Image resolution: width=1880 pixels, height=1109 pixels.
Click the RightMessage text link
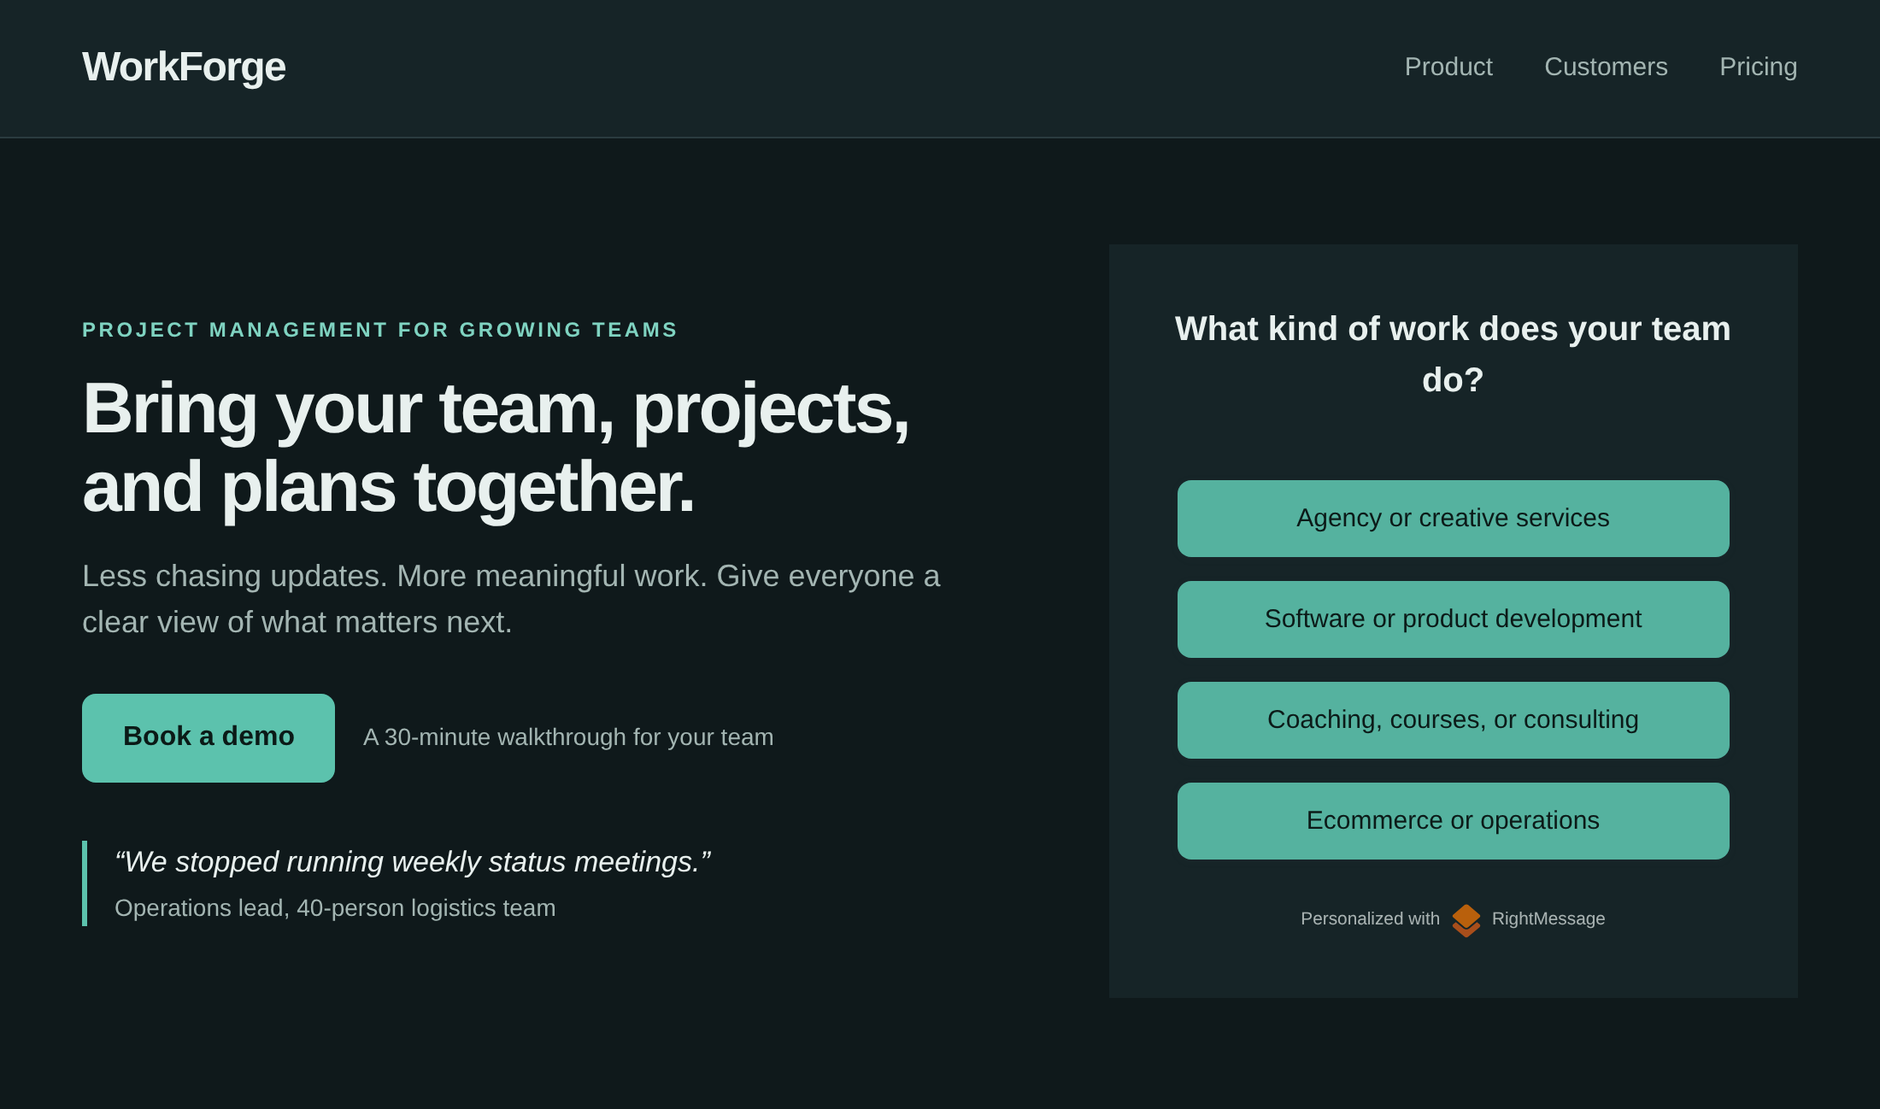(1548, 918)
